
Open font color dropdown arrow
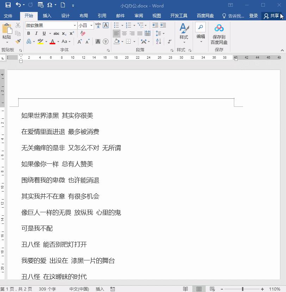point(58,41)
